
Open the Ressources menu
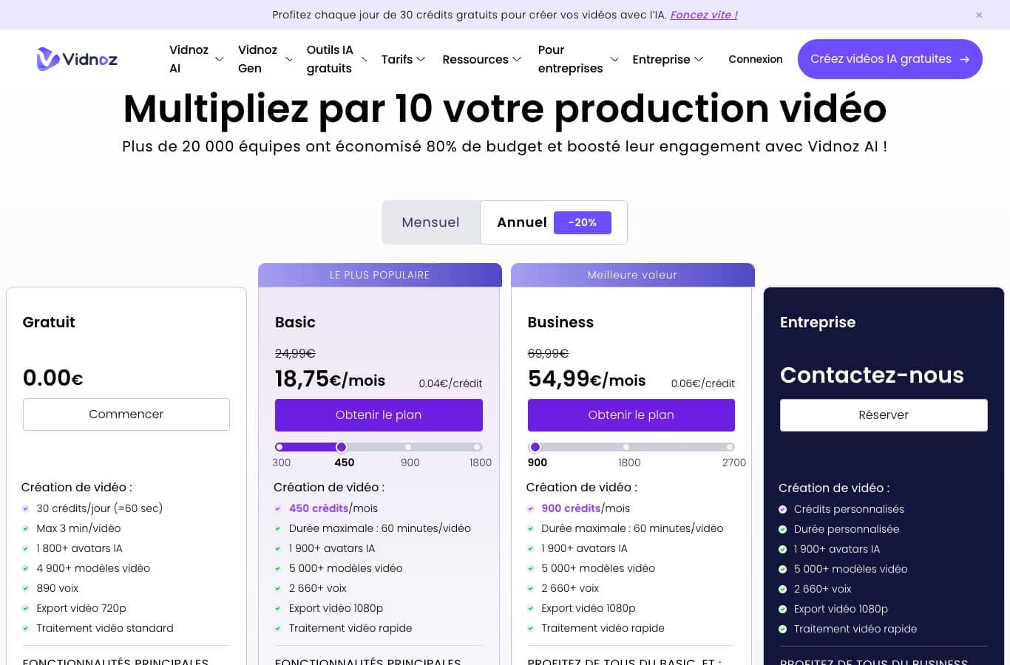[475, 59]
